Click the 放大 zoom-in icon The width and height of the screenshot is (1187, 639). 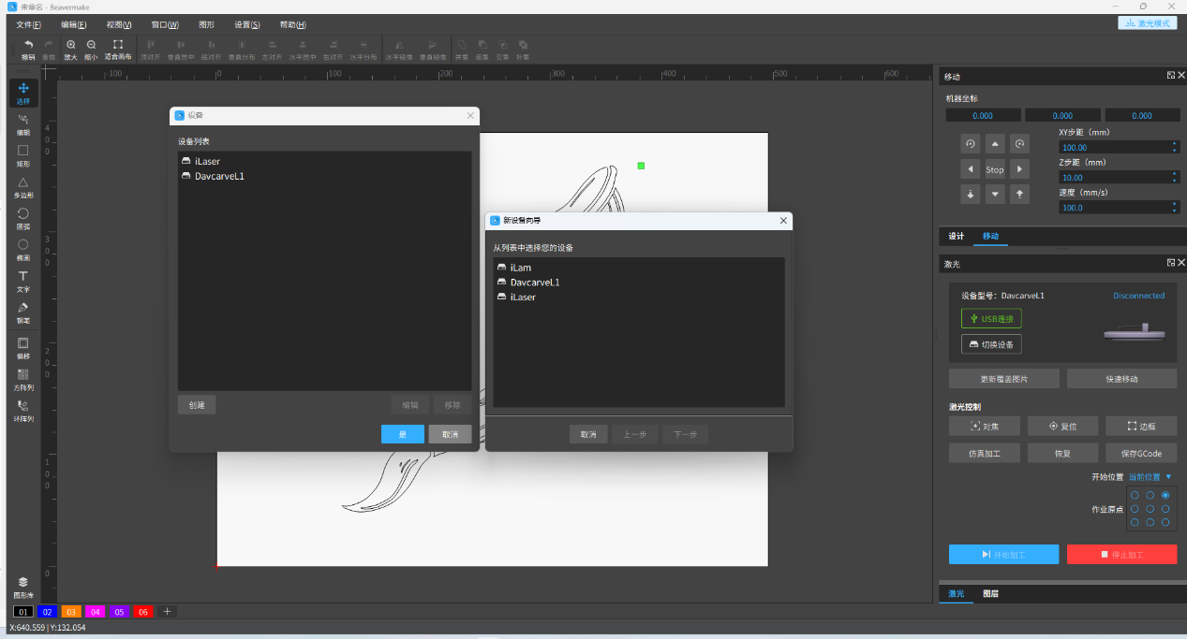tap(71, 49)
